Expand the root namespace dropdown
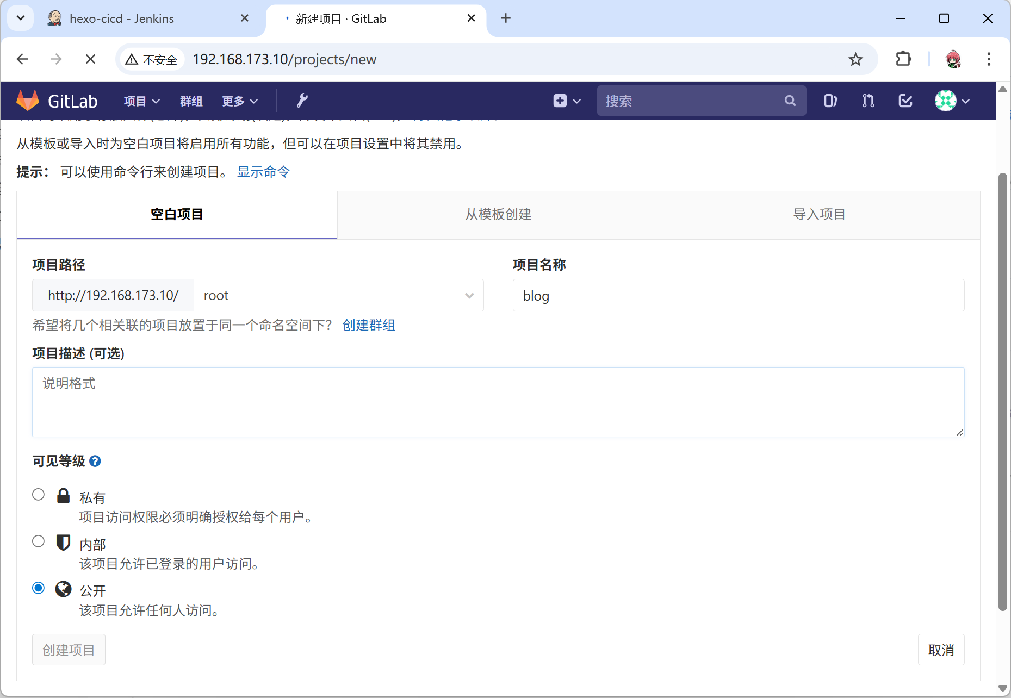Image resolution: width=1011 pixels, height=698 pixels. pos(338,296)
